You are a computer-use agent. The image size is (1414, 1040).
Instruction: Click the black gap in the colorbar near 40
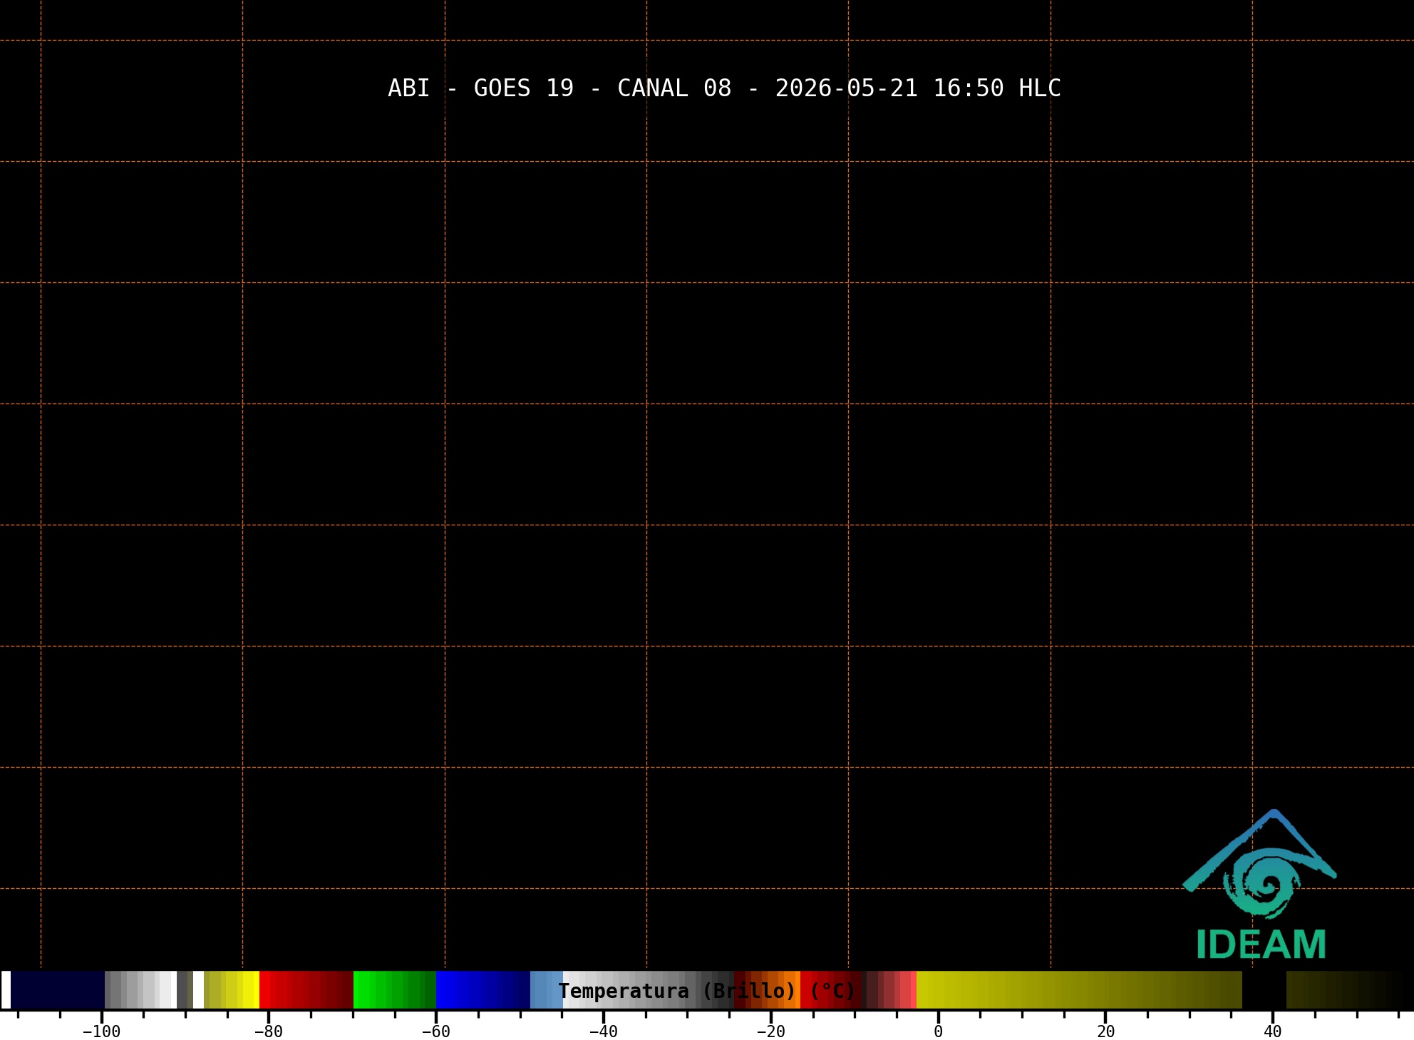click(x=1264, y=989)
